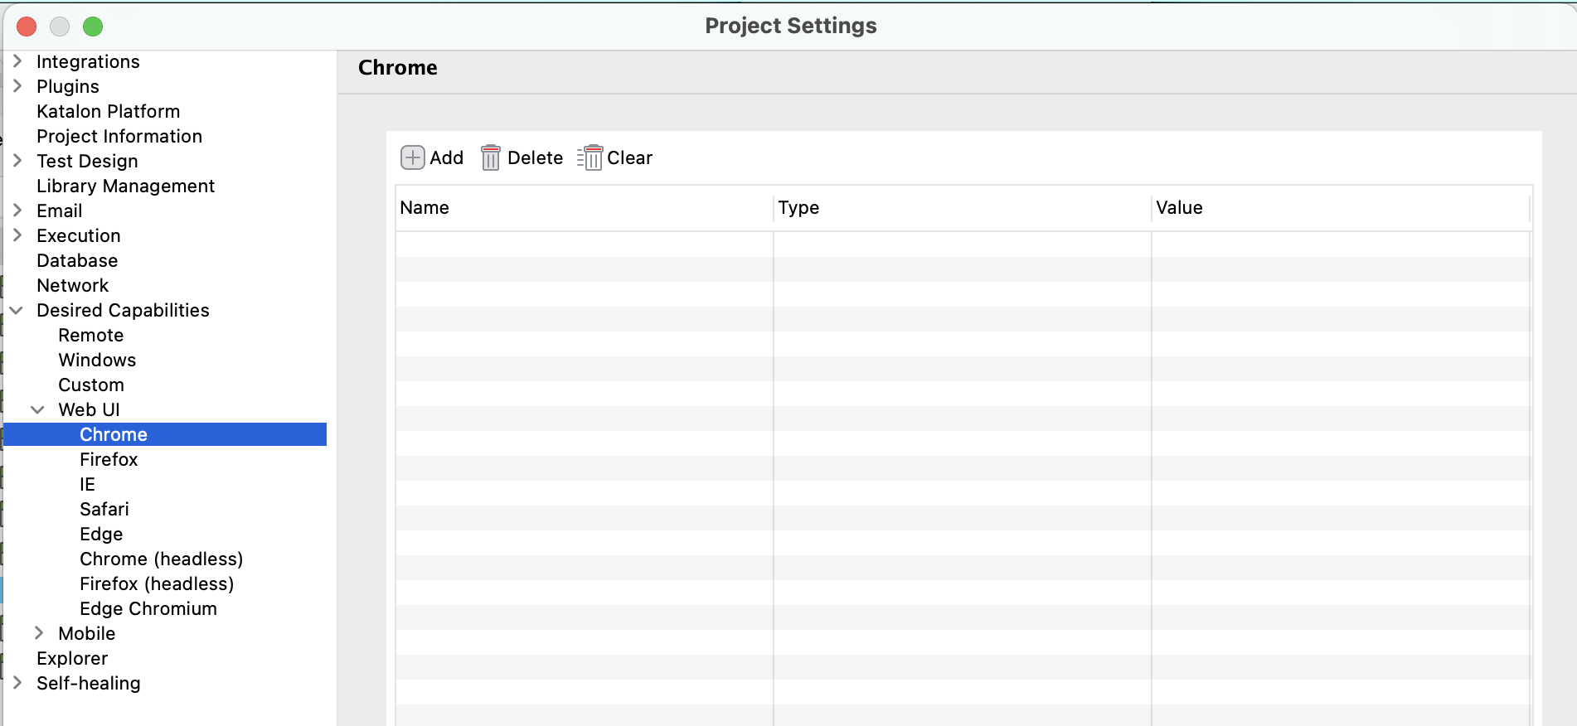Open the Katalon Platform settings
The image size is (1577, 726).
point(108,111)
